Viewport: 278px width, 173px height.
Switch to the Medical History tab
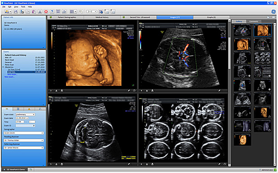tap(102, 17)
